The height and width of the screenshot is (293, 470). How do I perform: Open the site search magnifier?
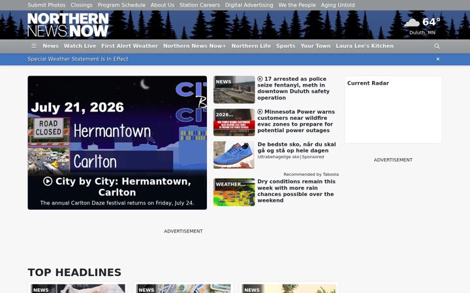pyautogui.click(x=437, y=46)
